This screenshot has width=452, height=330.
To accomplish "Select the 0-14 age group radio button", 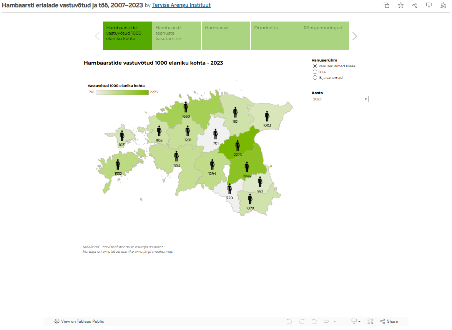I will coord(315,72).
